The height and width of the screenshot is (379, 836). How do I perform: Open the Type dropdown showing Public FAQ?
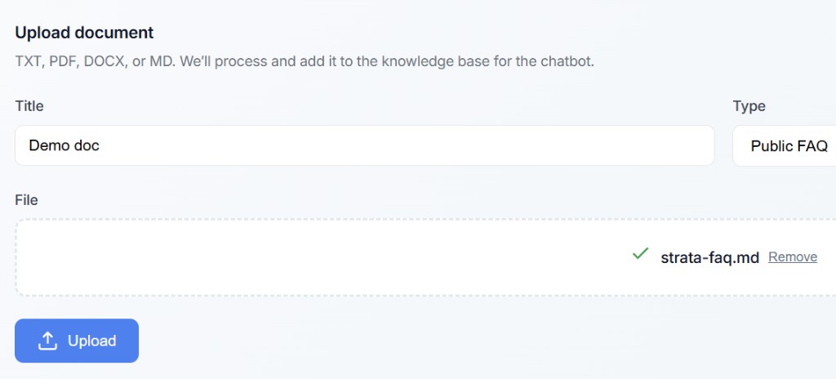(x=785, y=146)
